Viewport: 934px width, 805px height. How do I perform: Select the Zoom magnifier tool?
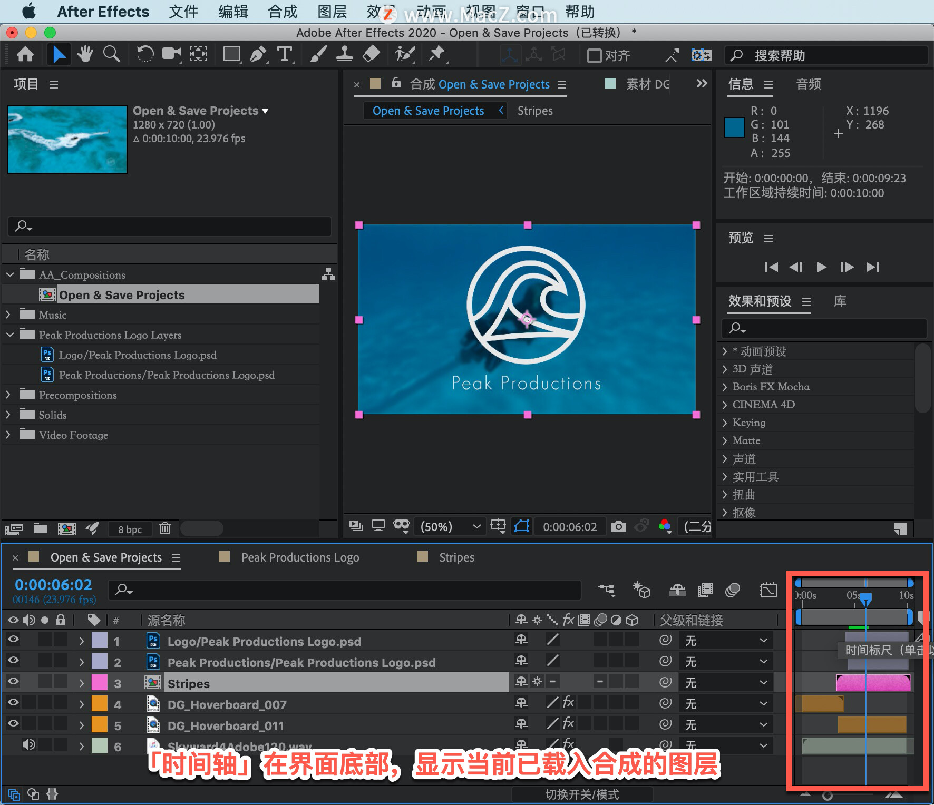[x=111, y=54]
